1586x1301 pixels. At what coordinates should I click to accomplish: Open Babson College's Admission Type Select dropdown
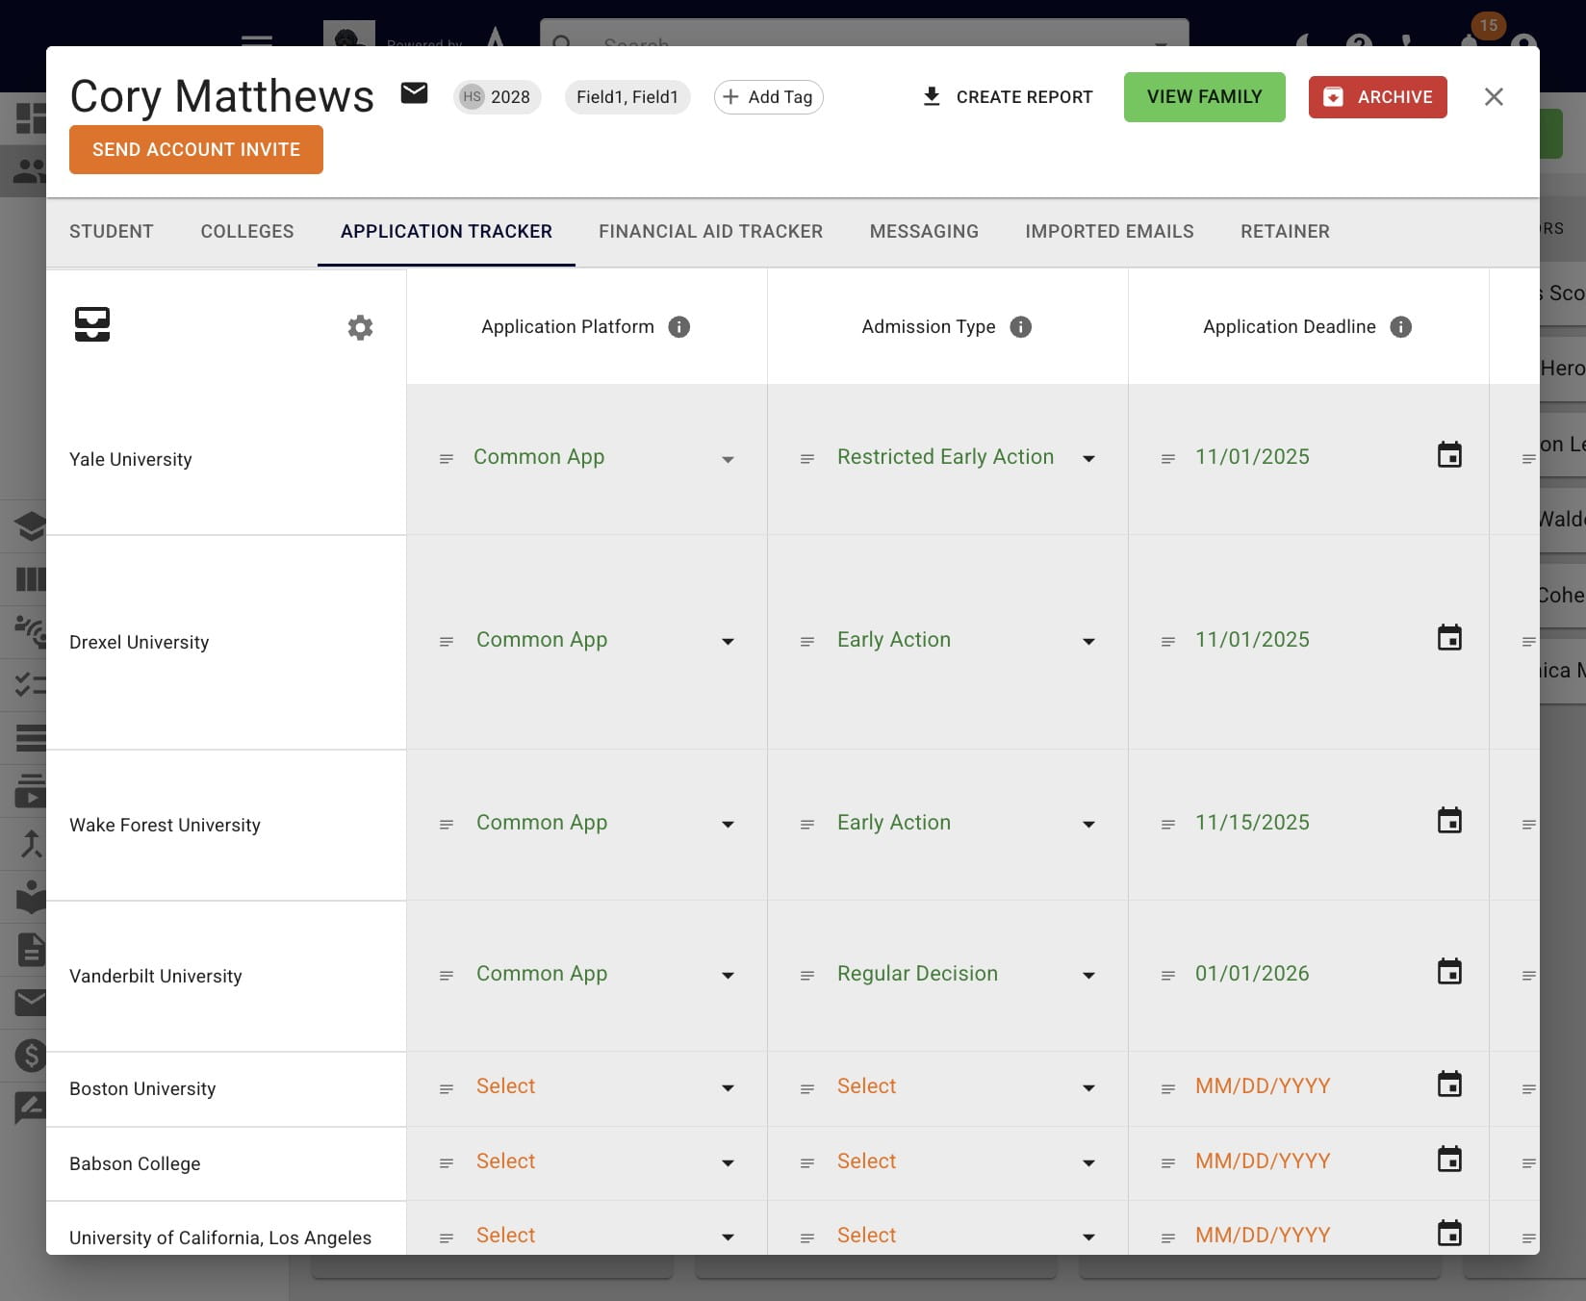point(965,1162)
